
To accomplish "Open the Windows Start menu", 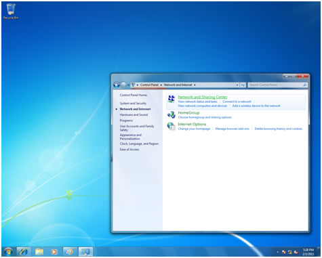I will coord(8,251).
